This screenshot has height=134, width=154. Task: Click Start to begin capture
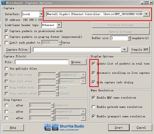point(119,127)
